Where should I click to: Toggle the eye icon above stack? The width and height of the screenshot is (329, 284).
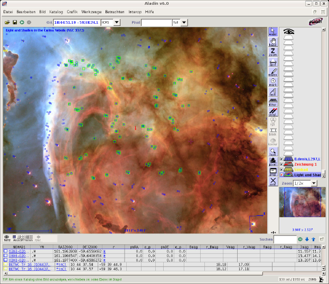click(x=289, y=32)
